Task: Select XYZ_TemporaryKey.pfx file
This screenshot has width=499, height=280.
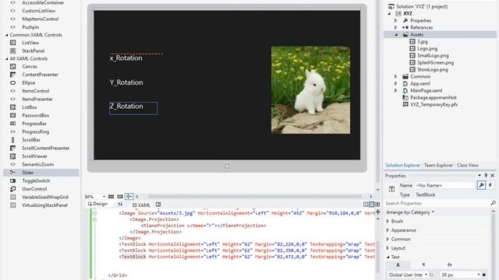Action: point(434,104)
